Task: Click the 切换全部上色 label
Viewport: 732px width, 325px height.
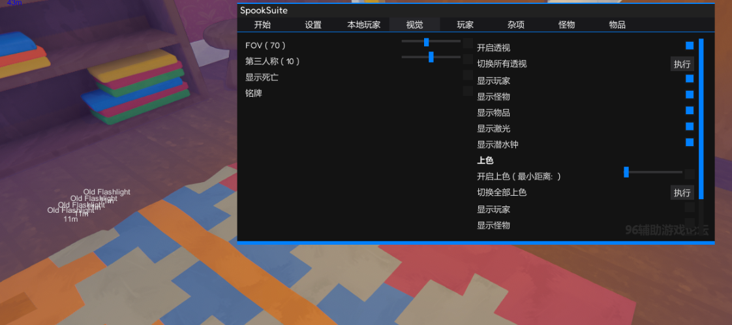Action: tap(502, 192)
